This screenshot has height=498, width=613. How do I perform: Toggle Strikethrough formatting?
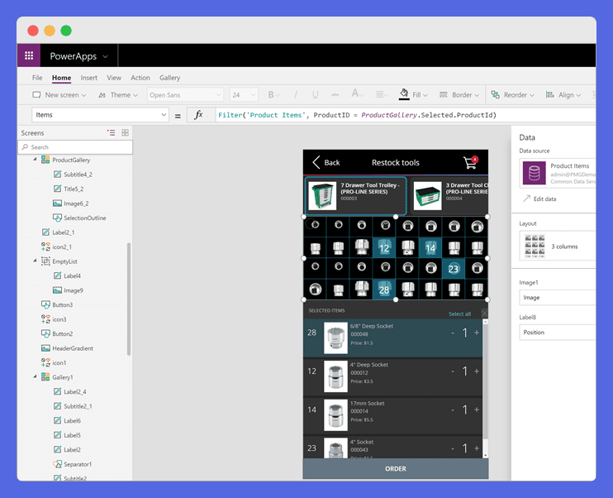point(335,95)
